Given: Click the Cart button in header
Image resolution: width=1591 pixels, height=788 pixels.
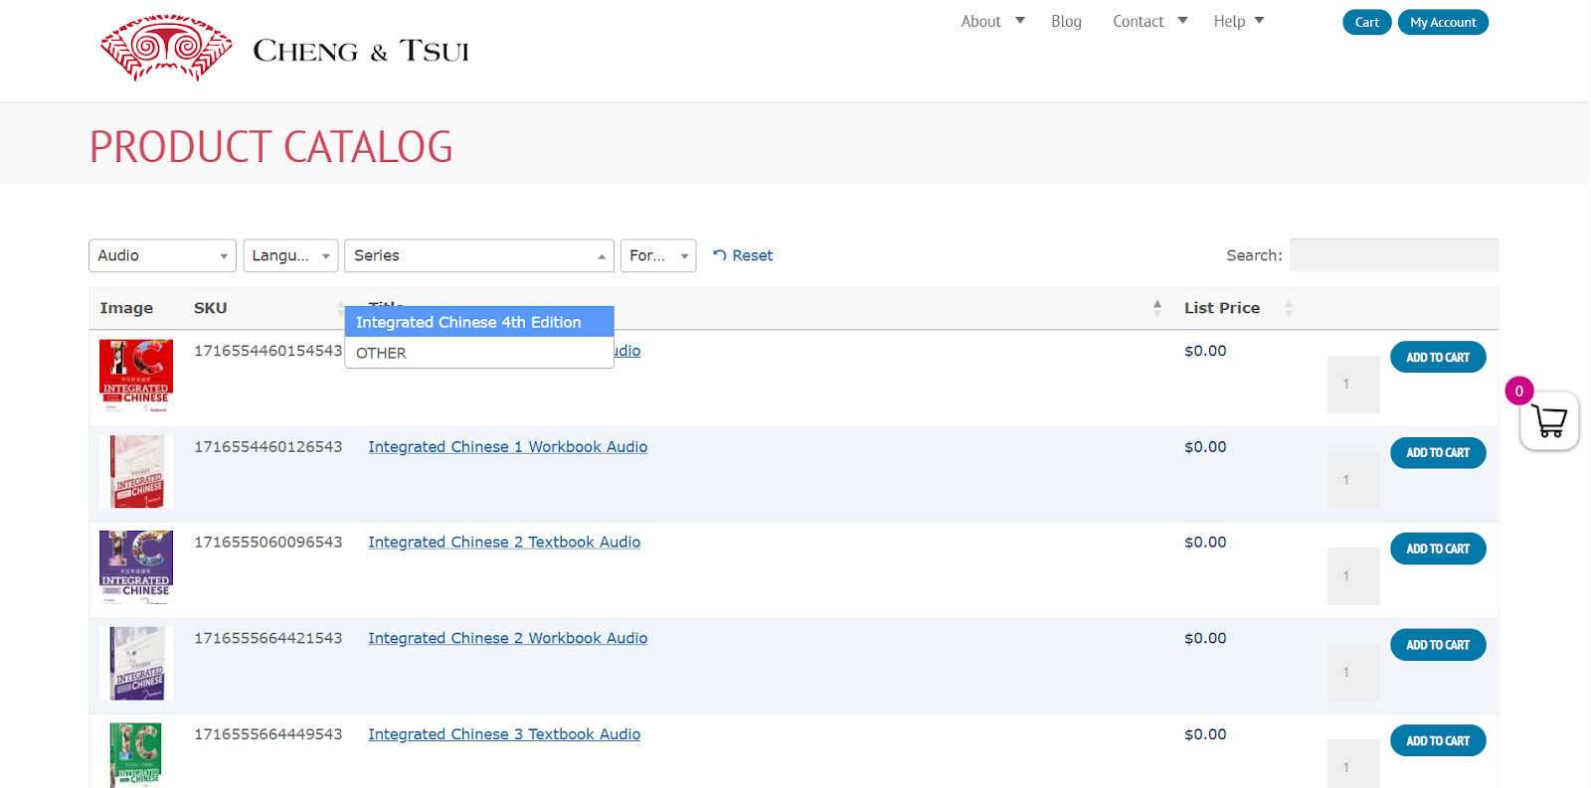Looking at the screenshot, I should tap(1367, 22).
